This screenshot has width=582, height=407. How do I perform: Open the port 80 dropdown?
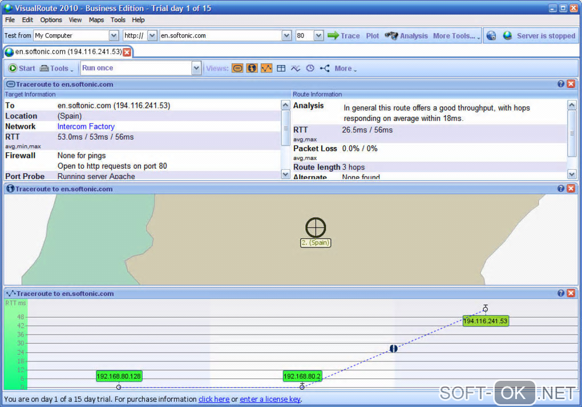pyautogui.click(x=318, y=35)
